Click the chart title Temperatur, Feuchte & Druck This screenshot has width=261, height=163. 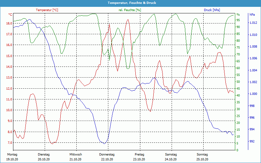coord(130,3)
